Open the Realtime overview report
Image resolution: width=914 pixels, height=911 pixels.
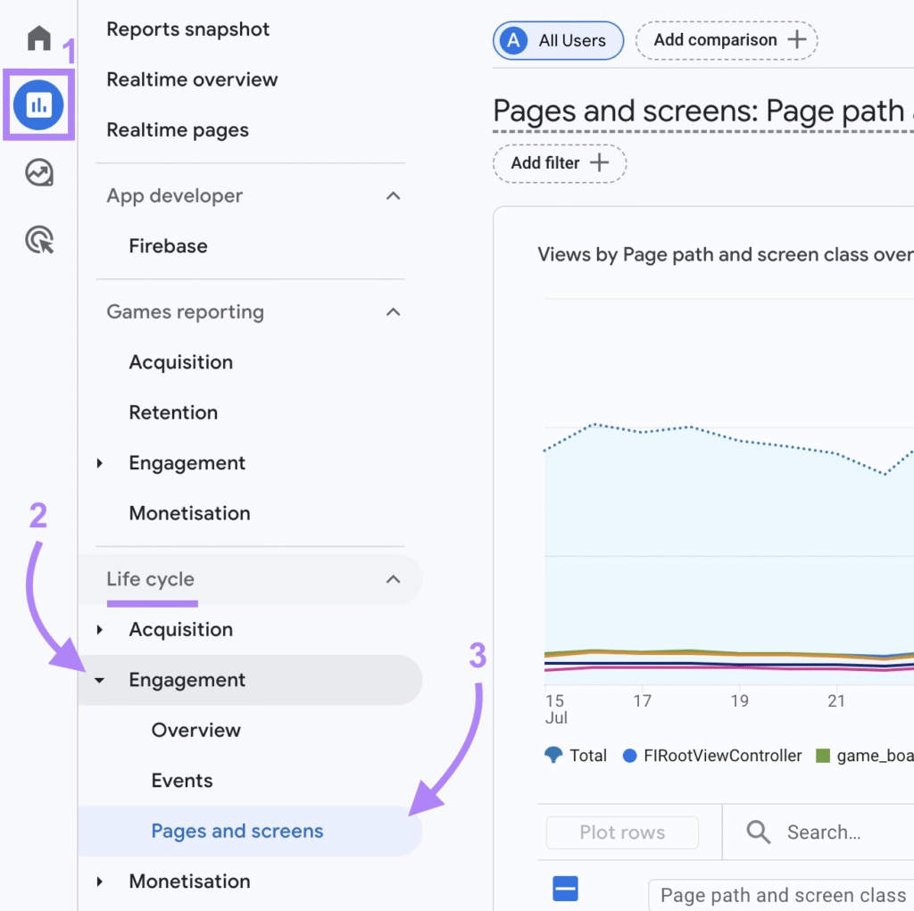tap(192, 79)
